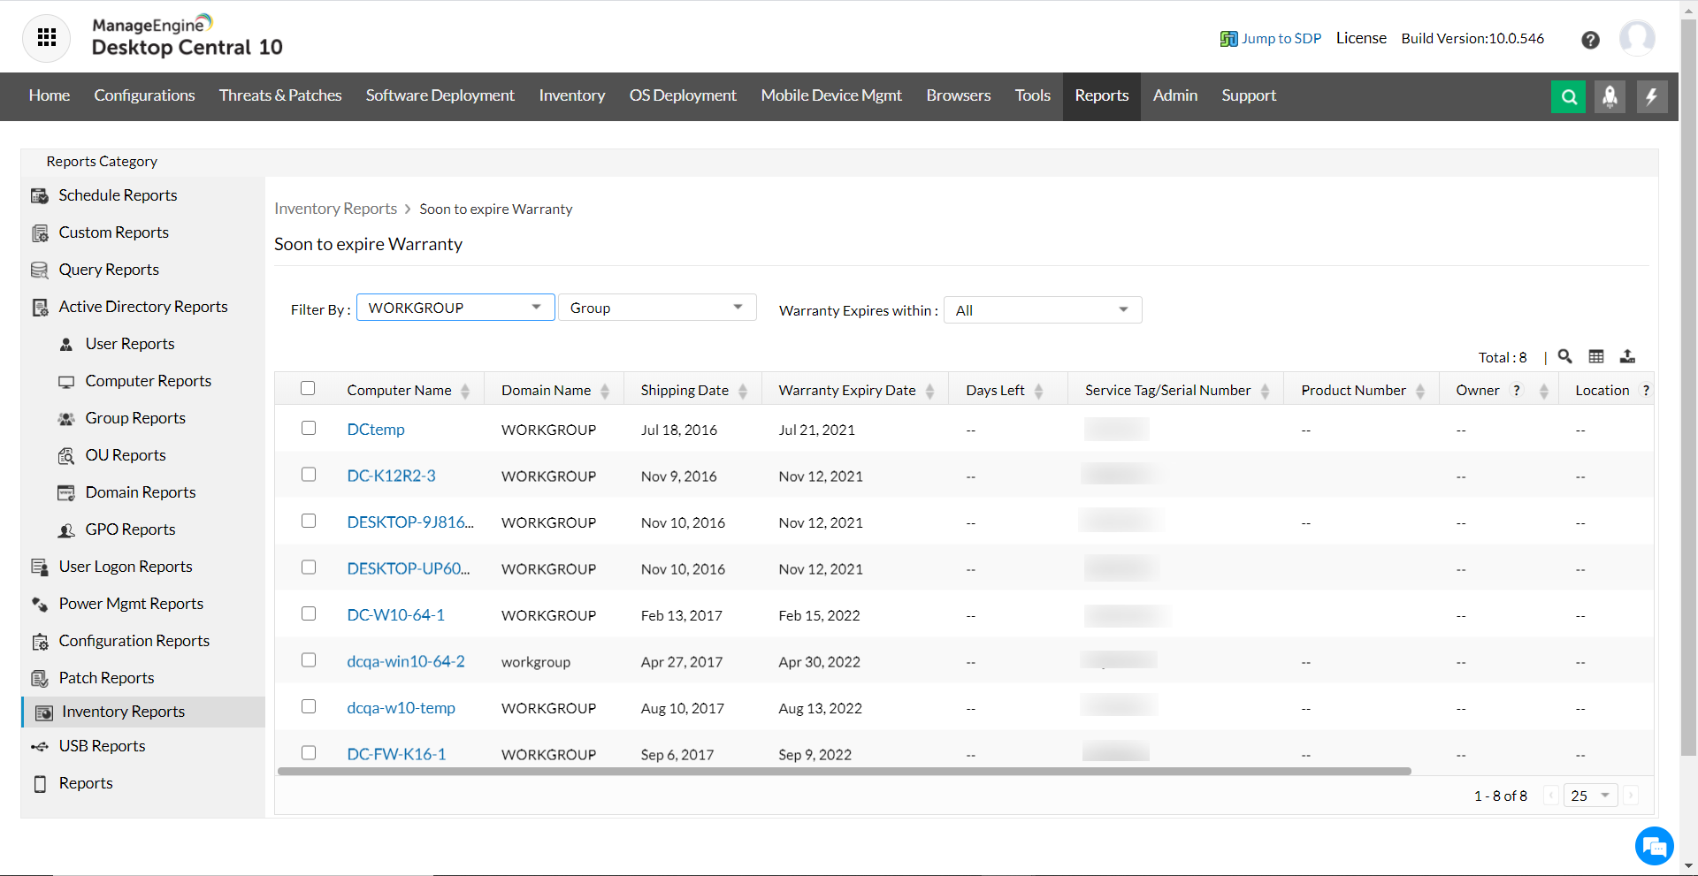This screenshot has width=1698, height=876.
Task: Click the green search icon in navbar
Action: point(1568,96)
